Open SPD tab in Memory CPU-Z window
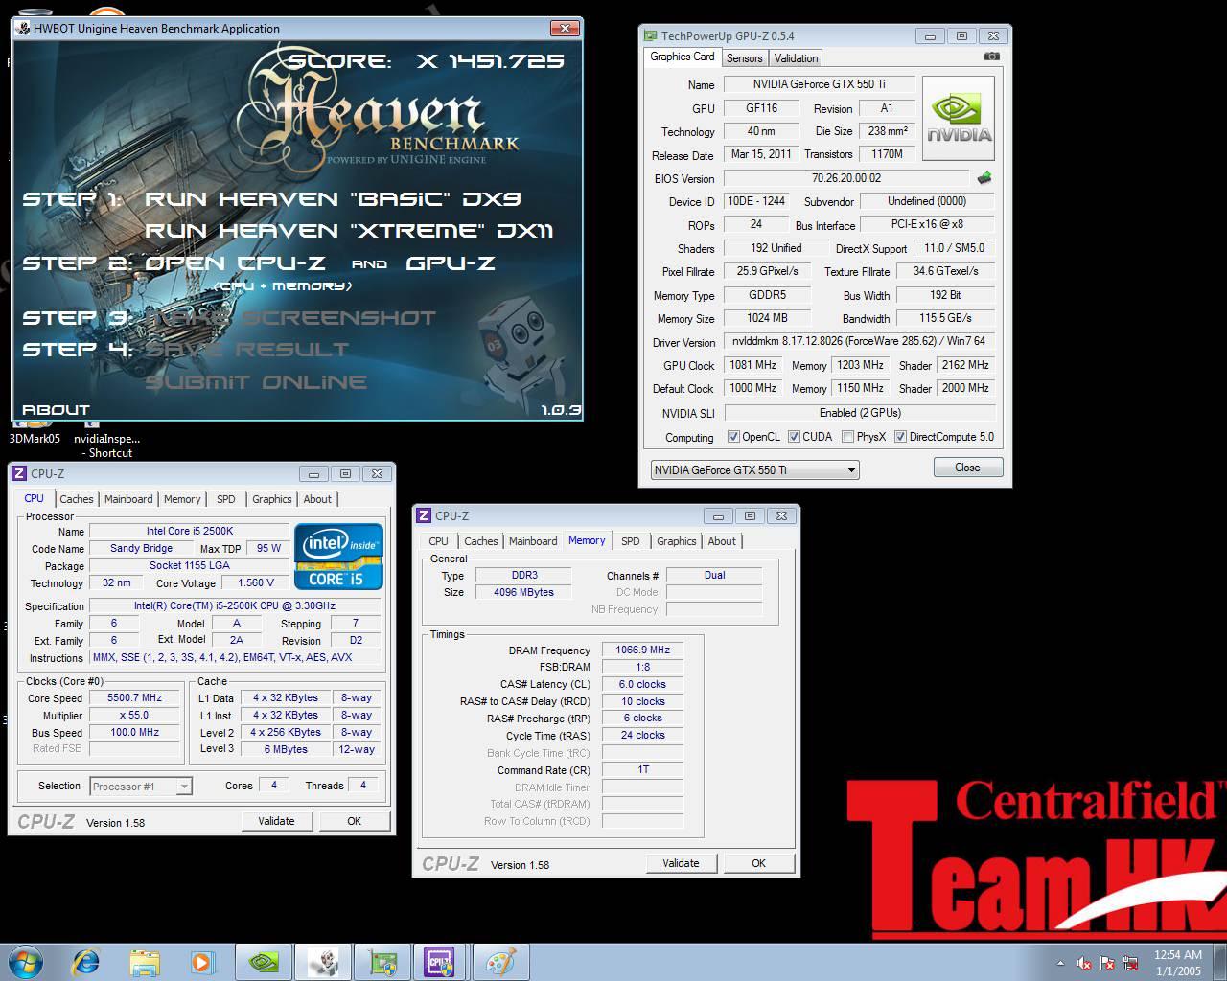 630,541
